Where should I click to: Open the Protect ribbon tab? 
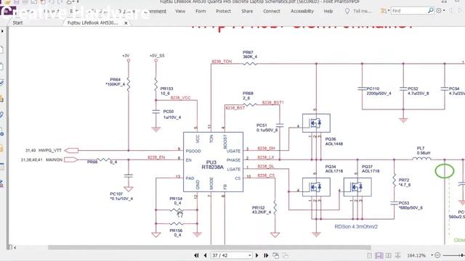click(223, 12)
